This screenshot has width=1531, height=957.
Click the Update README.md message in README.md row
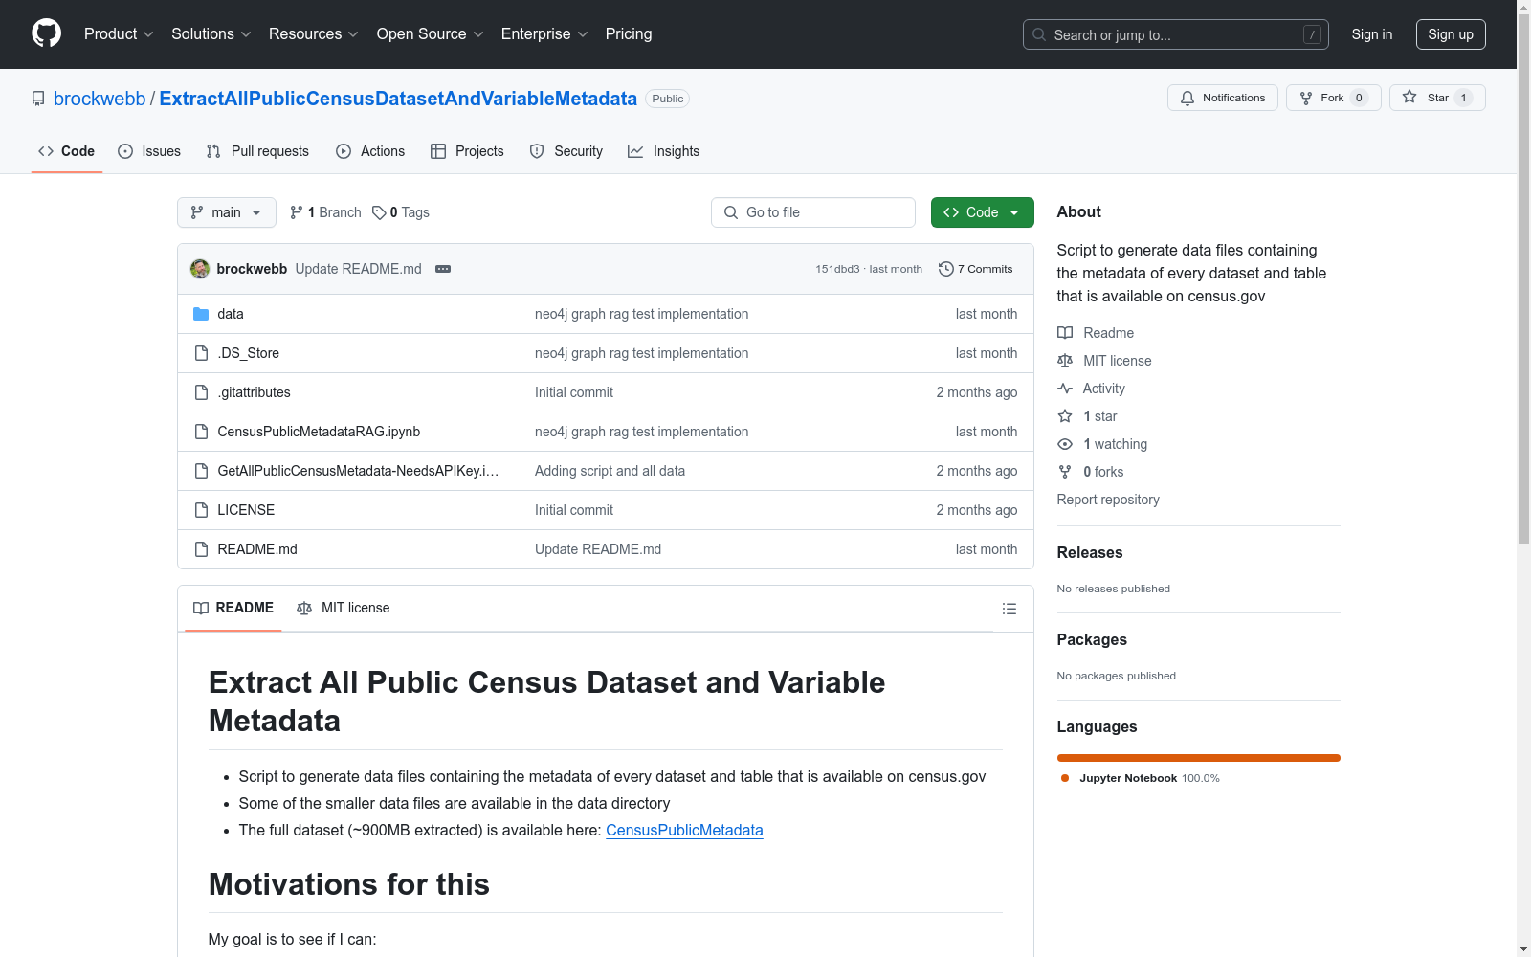click(598, 549)
